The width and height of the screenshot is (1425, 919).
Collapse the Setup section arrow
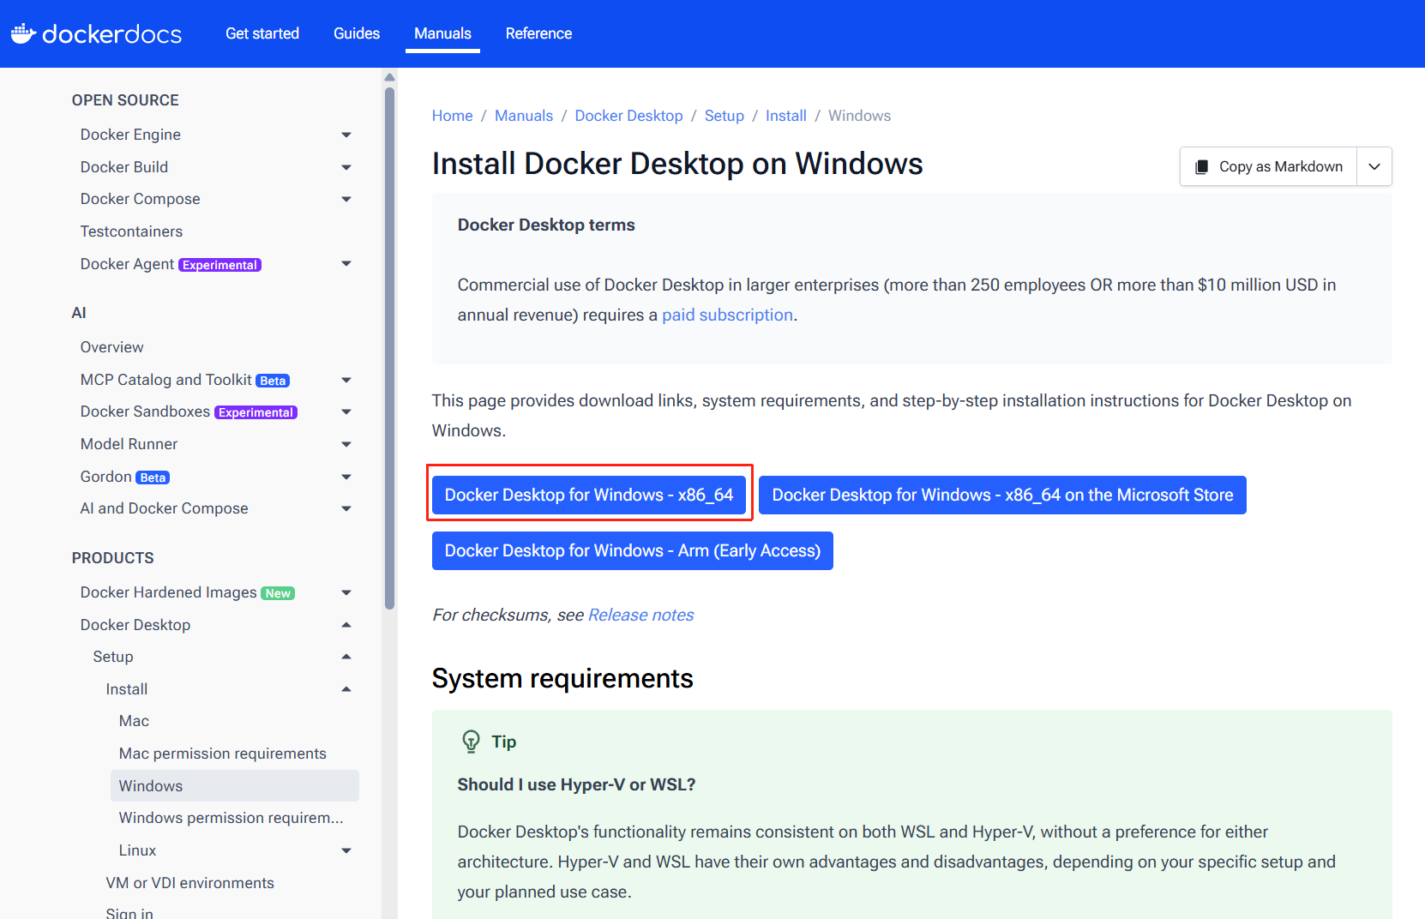(x=346, y=657)
